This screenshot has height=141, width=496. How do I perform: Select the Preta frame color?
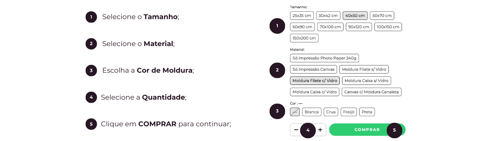pyautogui.click(x=367, y=112)
